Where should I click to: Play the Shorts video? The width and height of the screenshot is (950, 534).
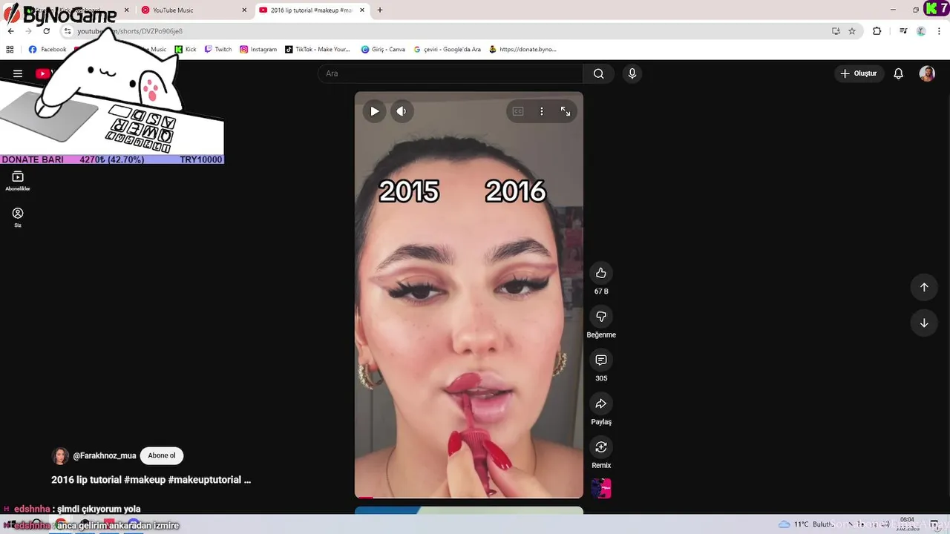(375, 111)
